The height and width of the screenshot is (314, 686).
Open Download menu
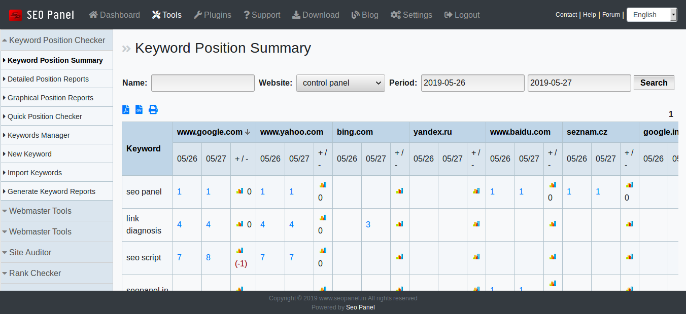316,15
